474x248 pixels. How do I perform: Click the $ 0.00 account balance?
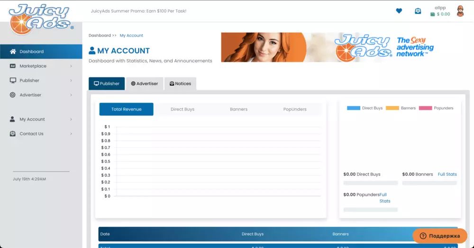click(443, 14)
